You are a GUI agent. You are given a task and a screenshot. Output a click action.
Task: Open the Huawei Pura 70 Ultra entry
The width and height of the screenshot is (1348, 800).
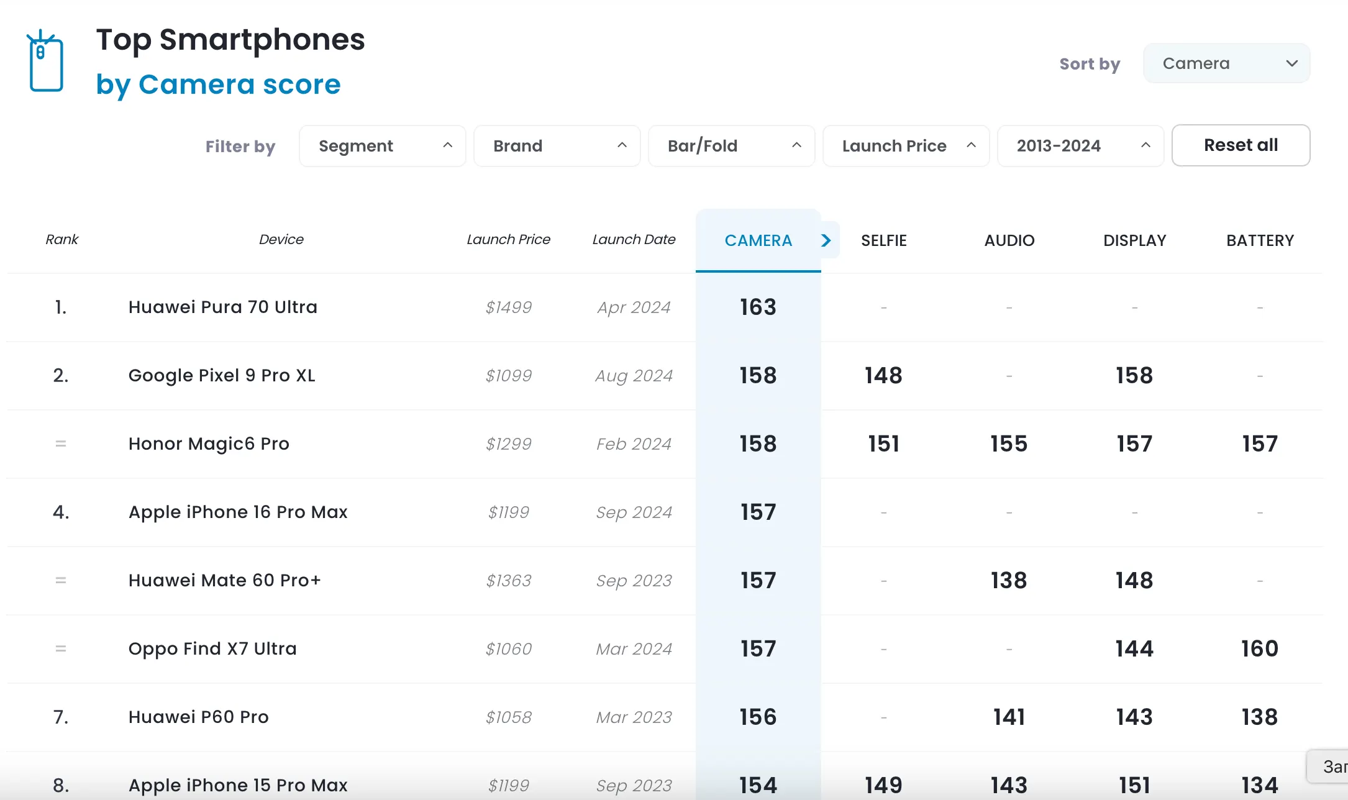pos(222,307)
